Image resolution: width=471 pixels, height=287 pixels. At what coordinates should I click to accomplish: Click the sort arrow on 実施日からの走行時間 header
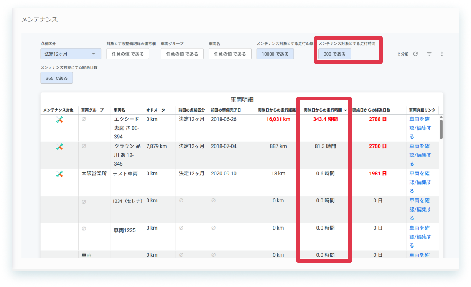tap(346, 110)
